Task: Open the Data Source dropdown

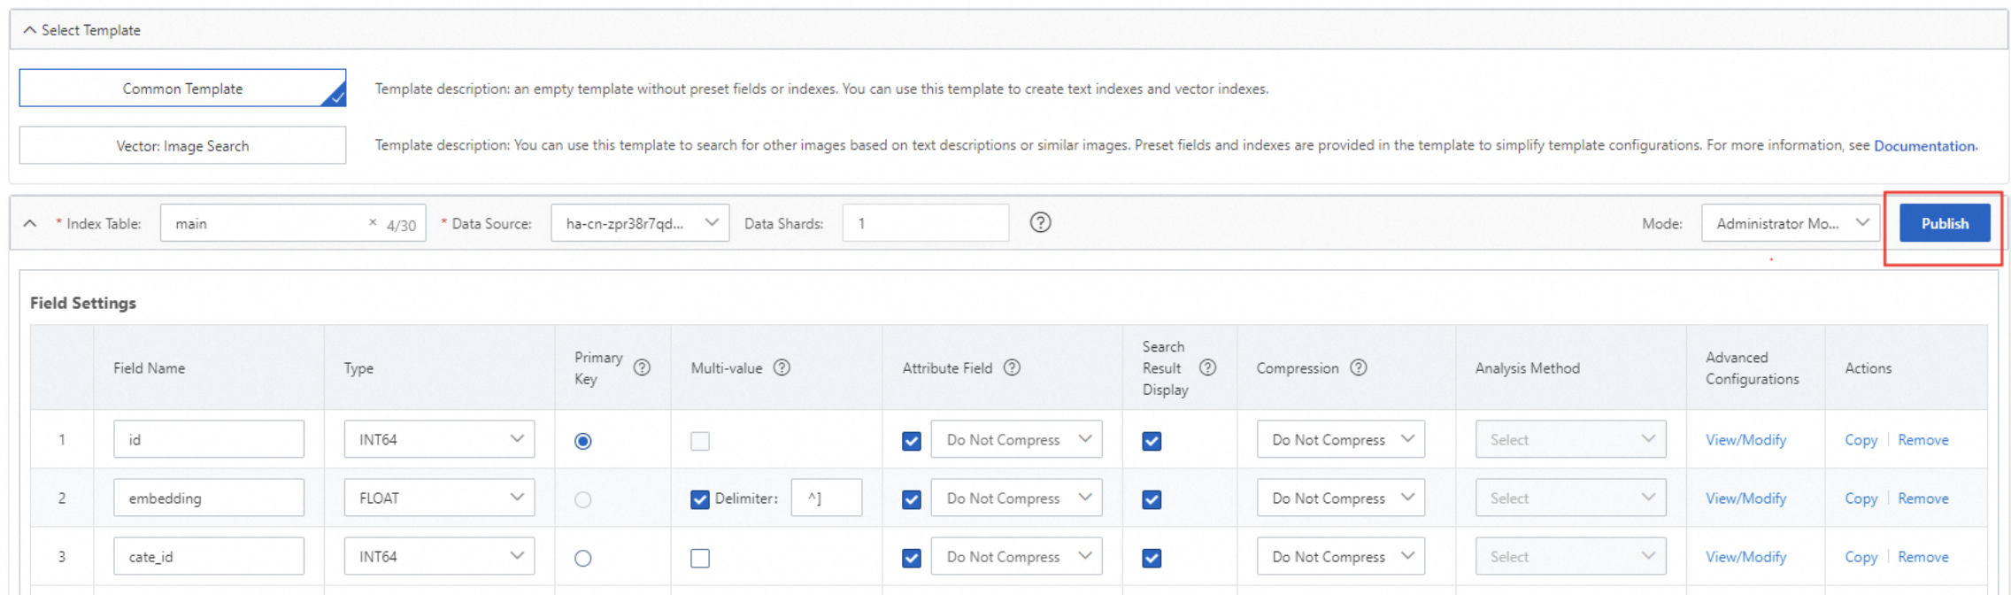Action: tap(640, 223)
